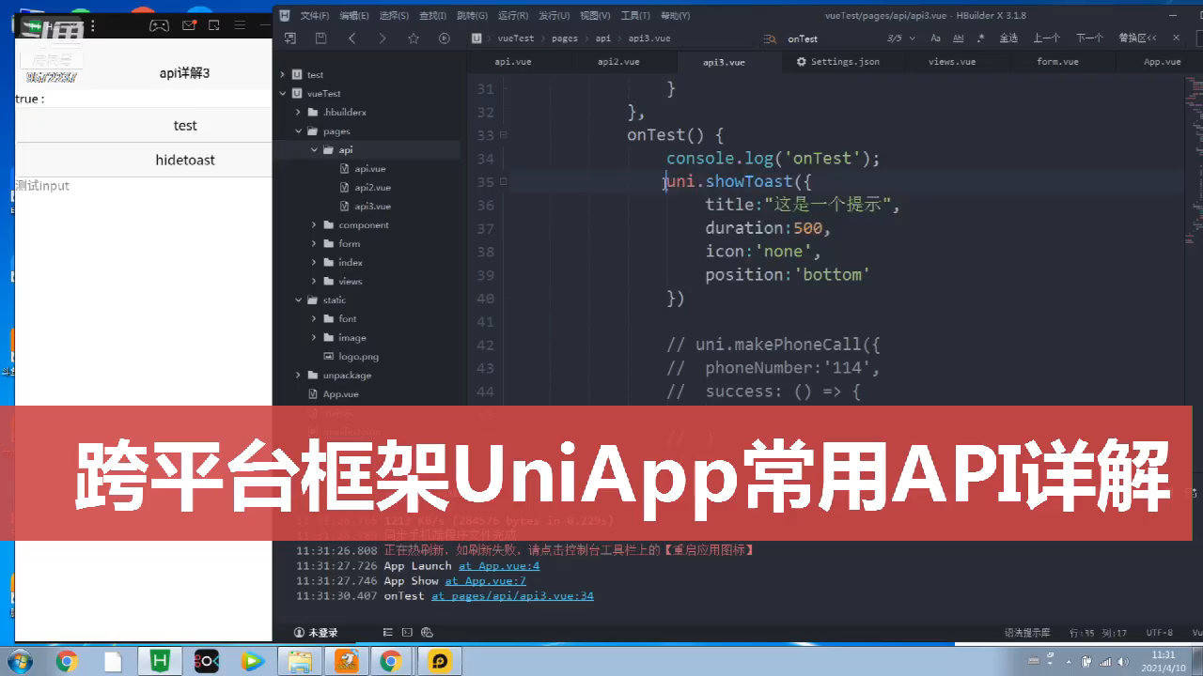Go back with the left arrow icon
The image size is (1203, 676).
point(352,38)
